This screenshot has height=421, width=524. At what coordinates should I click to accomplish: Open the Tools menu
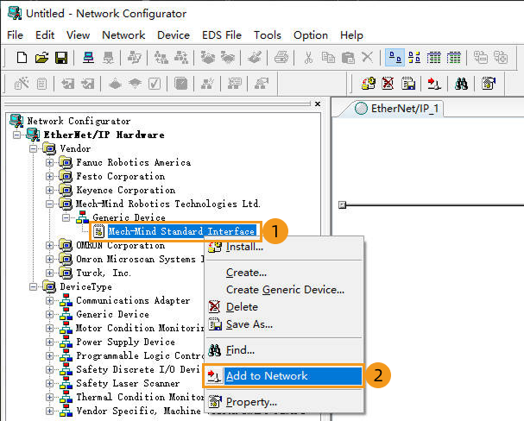(268, 35)
